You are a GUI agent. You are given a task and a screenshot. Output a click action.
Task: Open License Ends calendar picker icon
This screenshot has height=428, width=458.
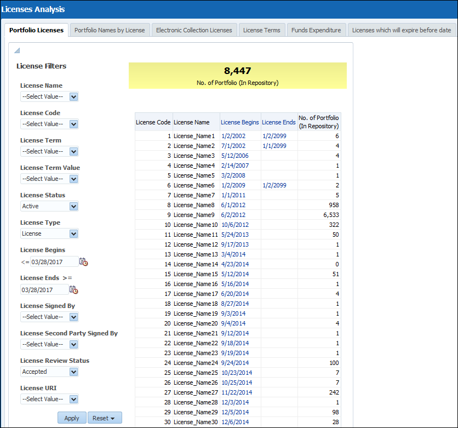pyautogui.click(x=73, y=290)
